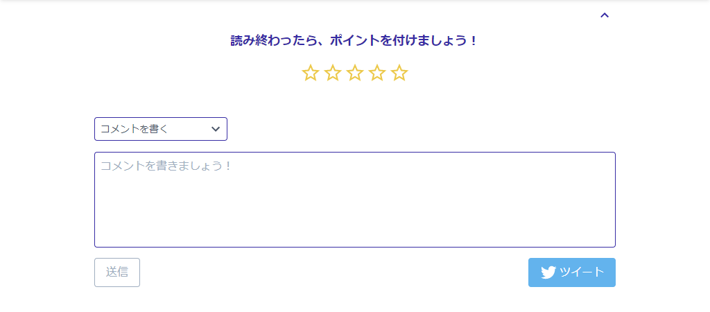710x312 pixels.
Task: Click the leftmost yellow star outline
Action: click(x=311, y=73)
